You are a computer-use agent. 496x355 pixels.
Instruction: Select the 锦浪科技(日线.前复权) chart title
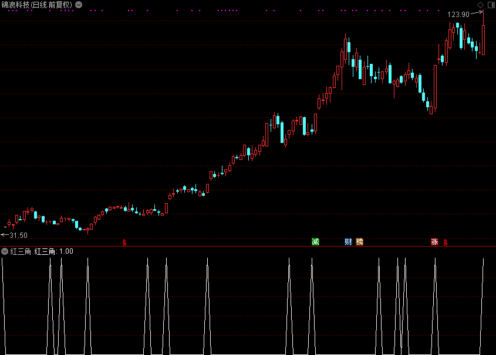pos(37,5)
